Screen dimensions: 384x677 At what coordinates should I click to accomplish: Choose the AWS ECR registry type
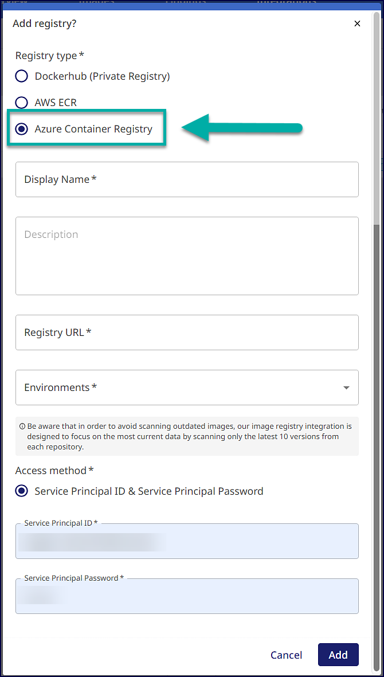[x=21, y=103]
